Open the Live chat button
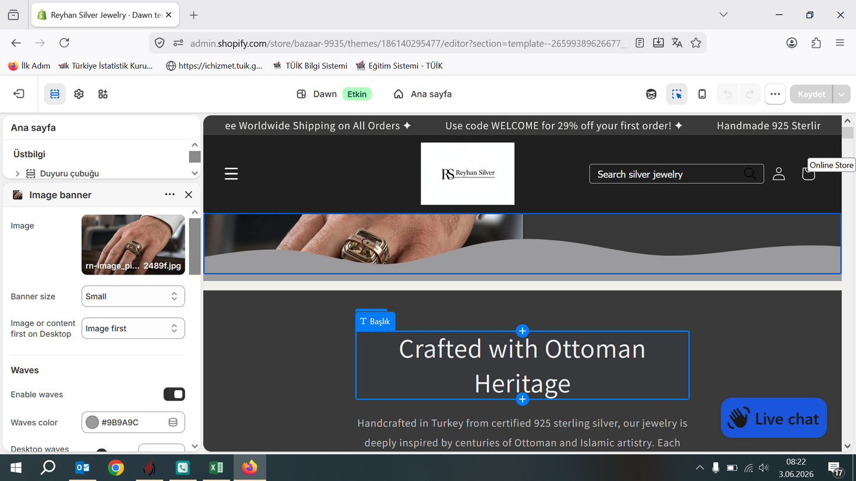856x481 pixels. [774, 418]
